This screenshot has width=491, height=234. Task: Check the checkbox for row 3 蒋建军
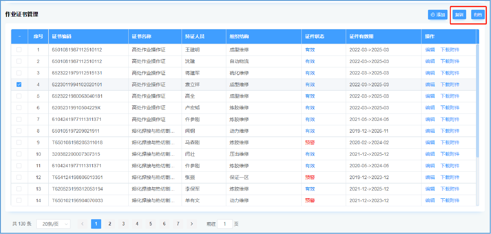[19, 73]
